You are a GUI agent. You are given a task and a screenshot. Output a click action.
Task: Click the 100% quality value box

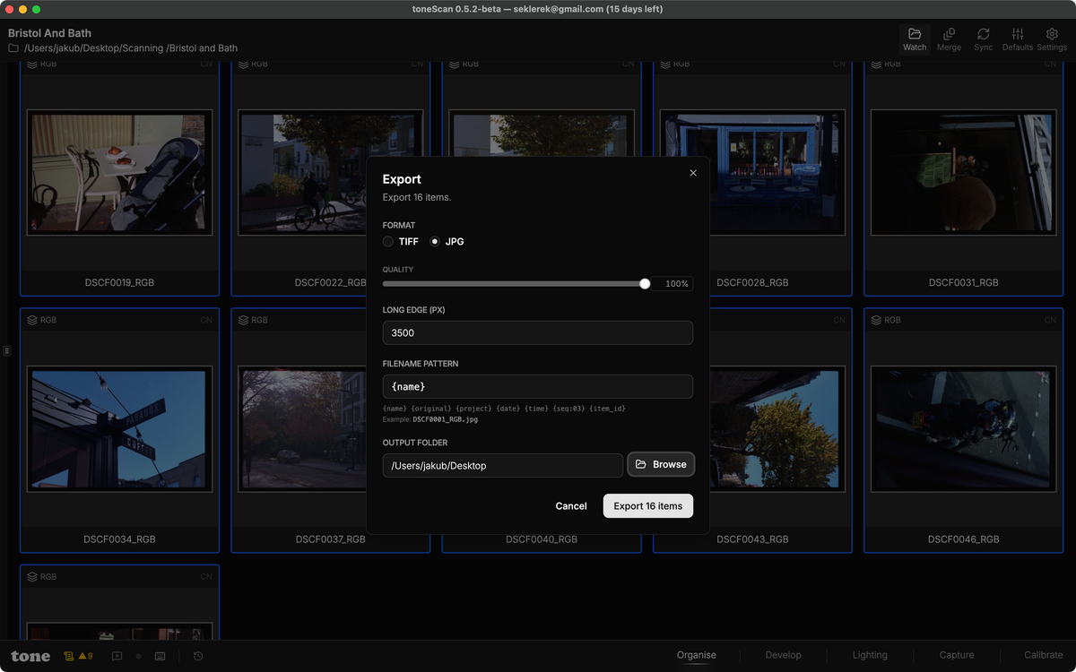[672, 284]
